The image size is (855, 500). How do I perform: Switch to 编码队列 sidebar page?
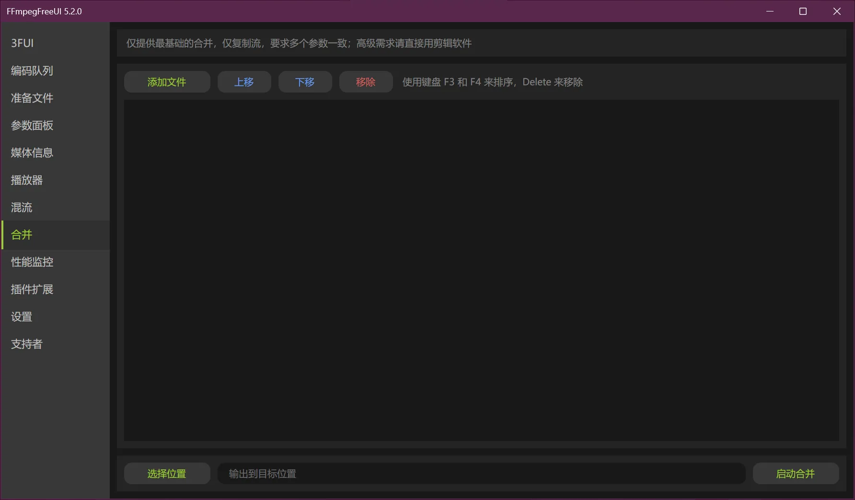click(x=32, y=71)
